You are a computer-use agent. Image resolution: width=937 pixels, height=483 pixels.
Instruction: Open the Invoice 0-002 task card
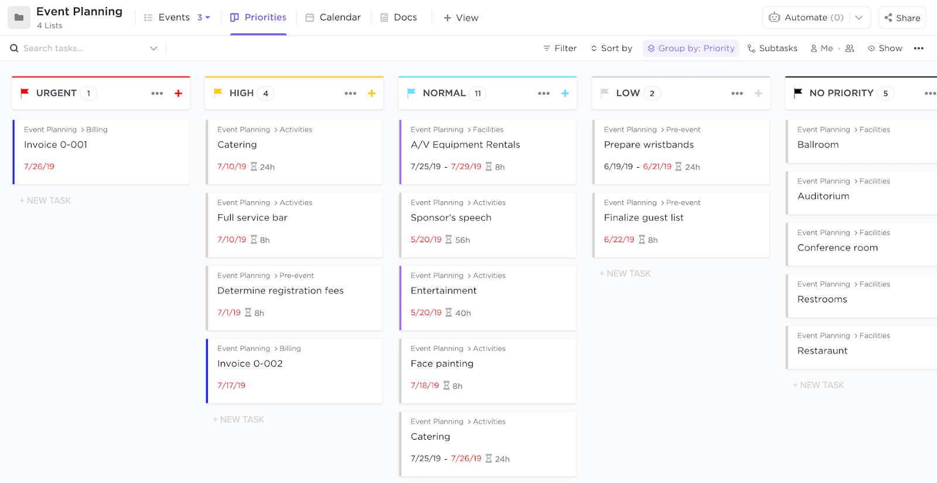coord(295,371)
